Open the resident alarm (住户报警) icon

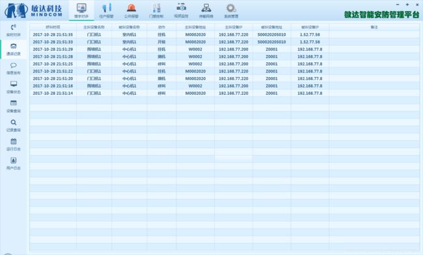106,8
